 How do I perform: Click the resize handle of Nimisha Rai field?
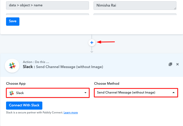(175, 8)
